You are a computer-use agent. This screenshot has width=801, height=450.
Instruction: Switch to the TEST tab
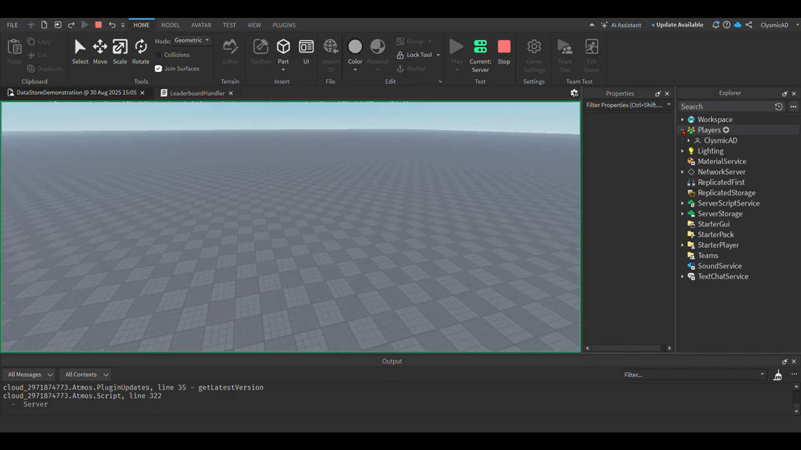pyautogui.click(x=229, y=25)
